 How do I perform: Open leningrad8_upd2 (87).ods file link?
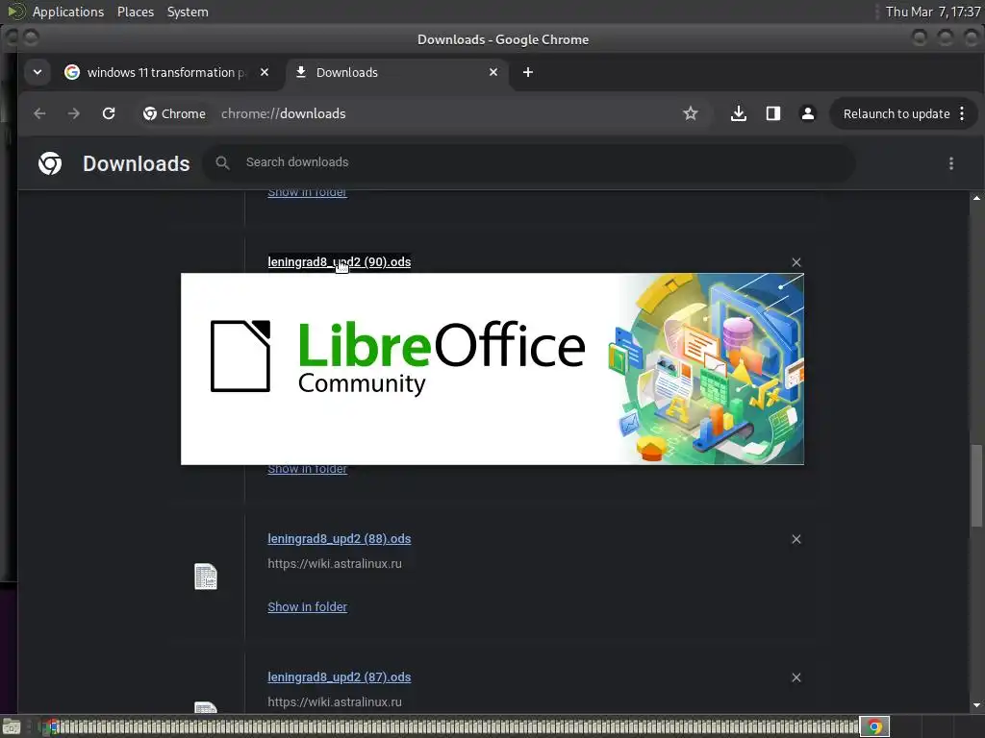[x=340, y=677]
